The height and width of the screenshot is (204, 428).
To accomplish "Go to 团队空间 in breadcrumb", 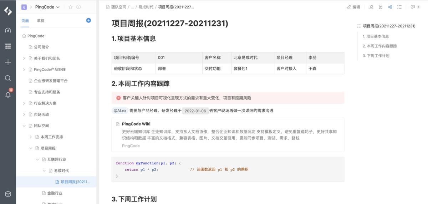I will (119, 7).
